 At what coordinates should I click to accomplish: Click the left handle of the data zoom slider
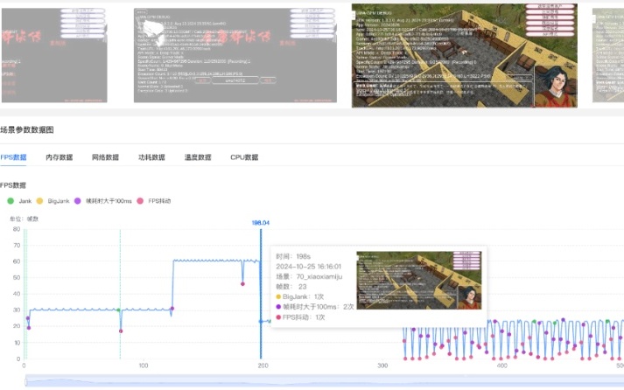click(26, 381)
